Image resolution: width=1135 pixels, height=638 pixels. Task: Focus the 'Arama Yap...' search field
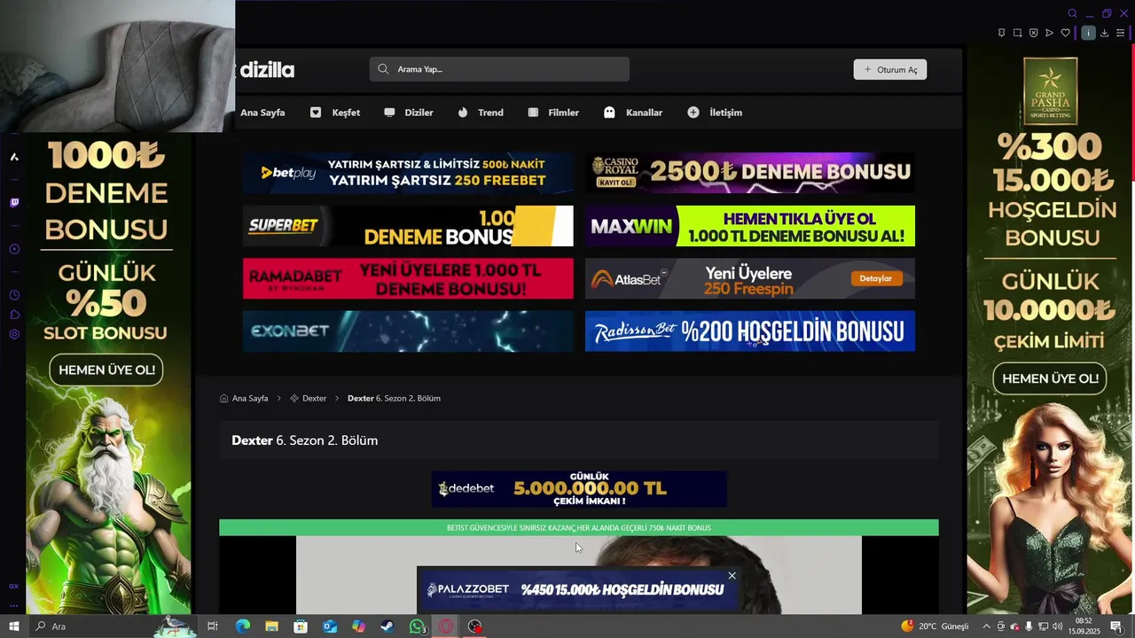tap(499, 69)
